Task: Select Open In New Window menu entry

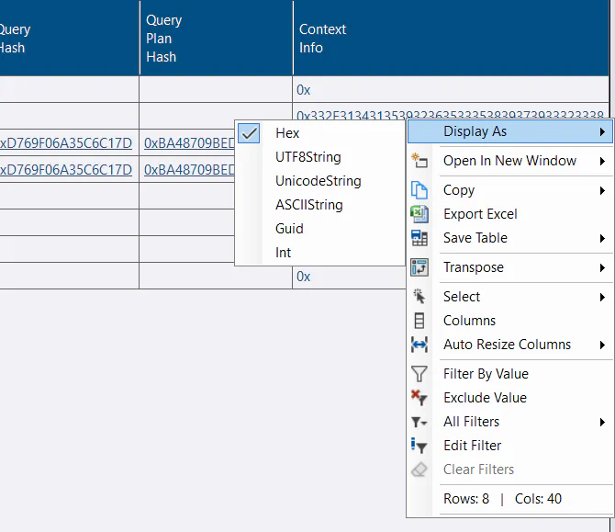Action: point(509,161)
